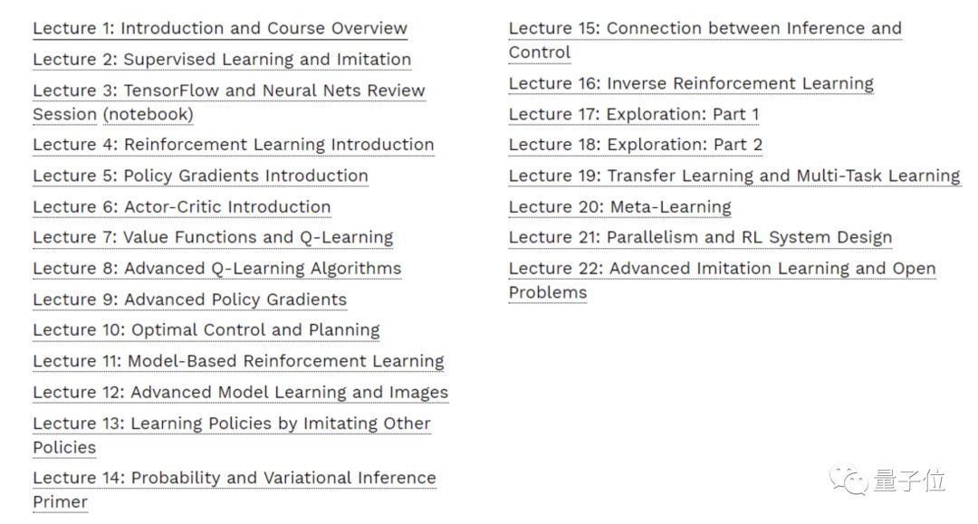Open Lecture 9: Advanced Policy Gradients
Screen dimensions: 978x524
(x=189, y=300)
